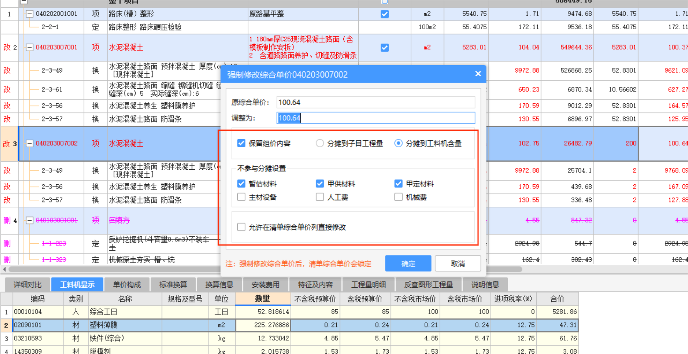688x354 pixels.
Task: Collapse the 040203007002 tree row
Action: pos(29,143)
